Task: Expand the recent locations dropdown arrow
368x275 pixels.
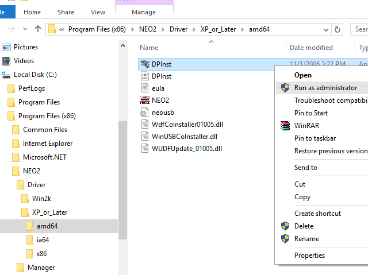Action: 25,29
